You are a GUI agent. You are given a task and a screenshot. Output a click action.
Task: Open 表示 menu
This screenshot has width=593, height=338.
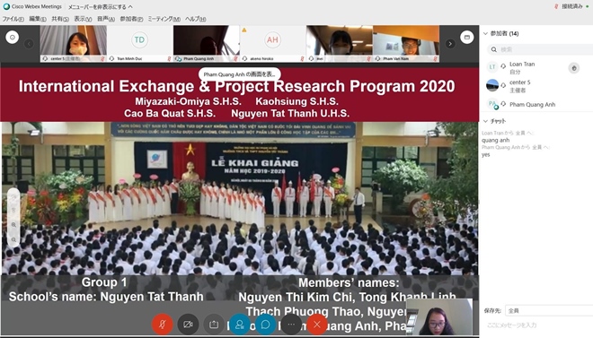click(83, 19)
